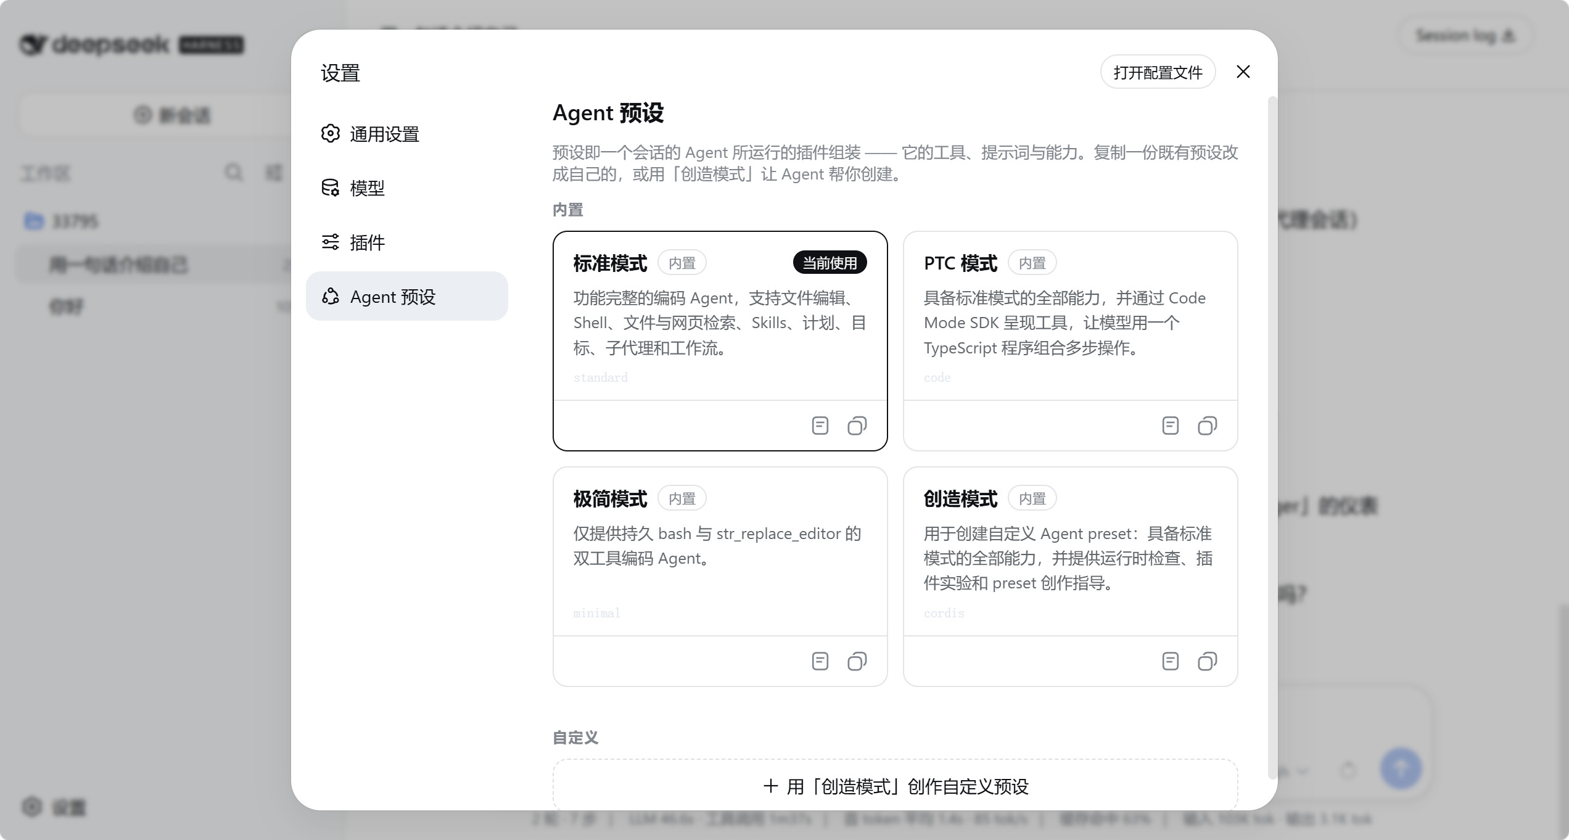View details icon on 标准模式 card
This screenshot has height=840, width=1569.
coord(820,426)
